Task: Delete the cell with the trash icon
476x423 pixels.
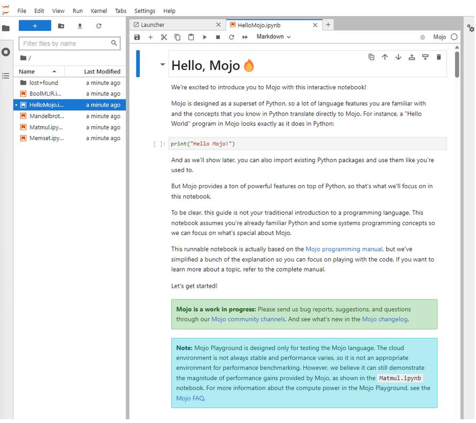Action: 439,57
